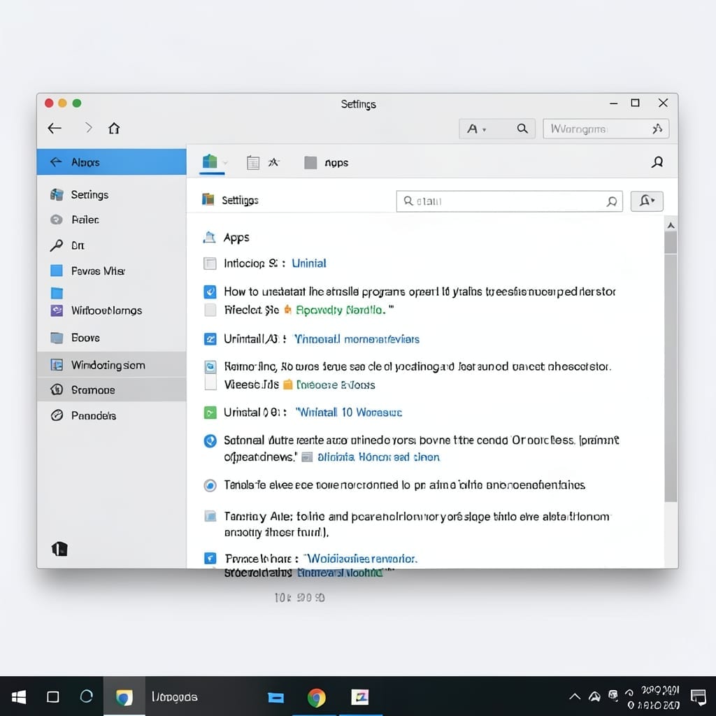716x716 pixels.
Task: Toggle the blue checkbox beside 'Pcvnce lohare'
Action: pyautogui.click(x=210, y=559)
